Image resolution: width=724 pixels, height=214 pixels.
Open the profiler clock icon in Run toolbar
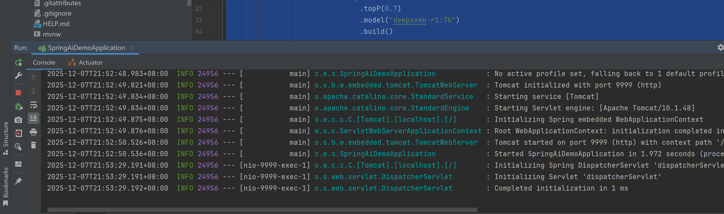(19, 147)
